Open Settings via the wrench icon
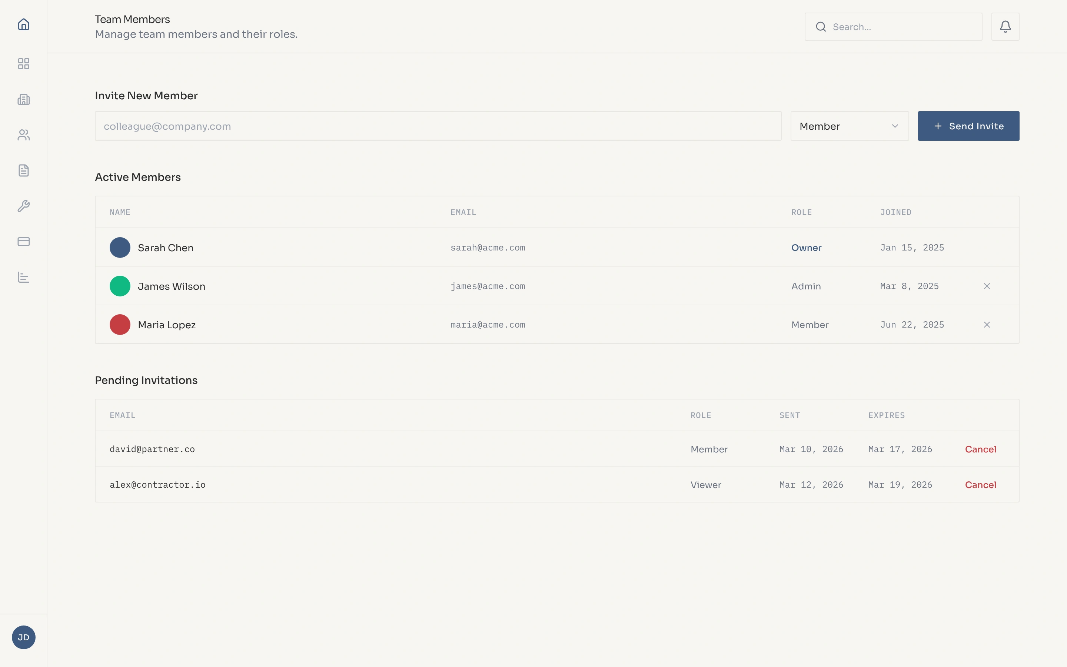The height and width of the screenshot is (667, 1067). [x=23, y=206]
